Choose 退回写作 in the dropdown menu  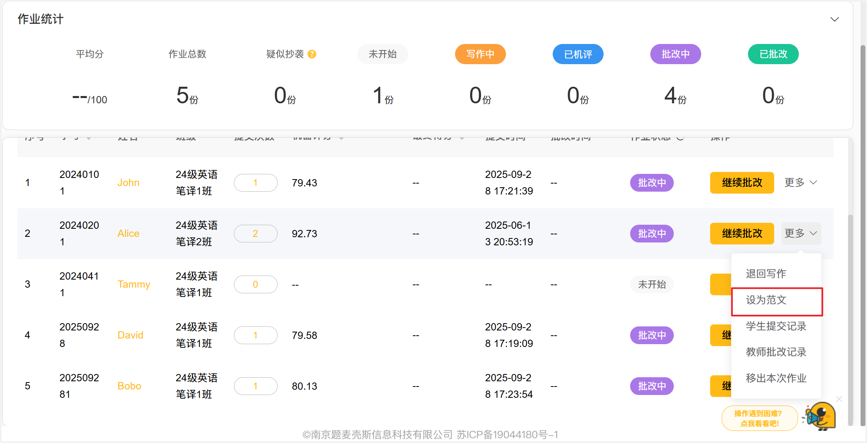(x=766, y=274)
